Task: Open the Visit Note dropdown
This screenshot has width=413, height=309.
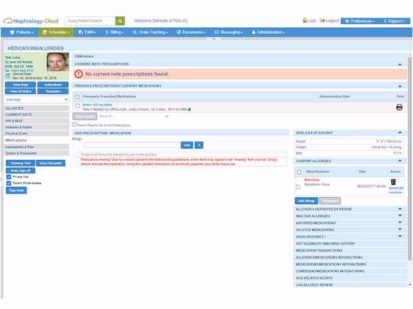Action: coord(37,100)
